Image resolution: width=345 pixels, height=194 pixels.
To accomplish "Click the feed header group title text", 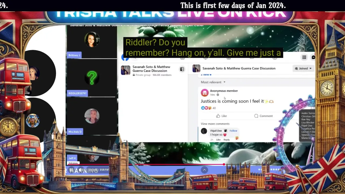I will pyautogui.click(x=239, y=68).
